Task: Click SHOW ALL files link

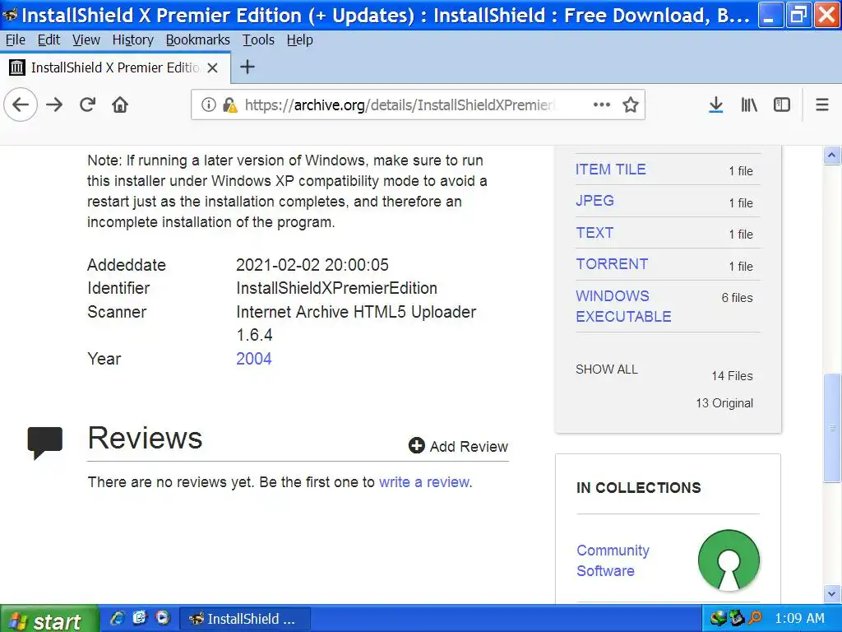Action: pos(606,369)
